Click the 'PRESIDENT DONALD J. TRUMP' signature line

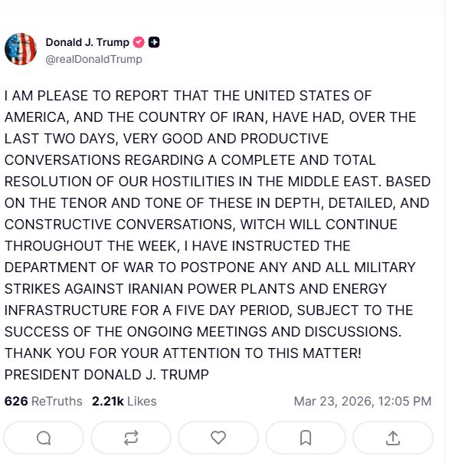[106, 375]
